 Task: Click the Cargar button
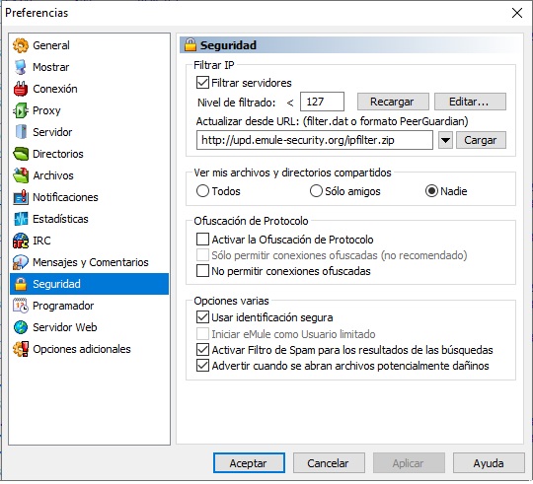(481, 140)
